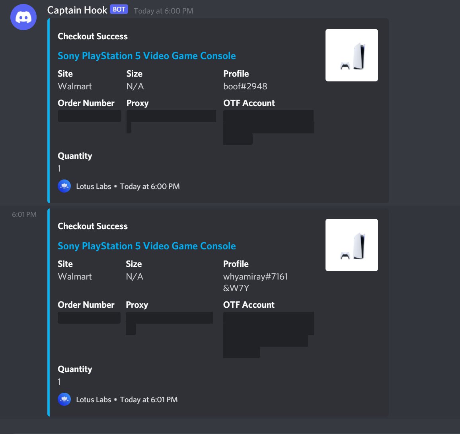460x434 pixels.
Task: Click OTF Account label in first embed
Action: 249,103
